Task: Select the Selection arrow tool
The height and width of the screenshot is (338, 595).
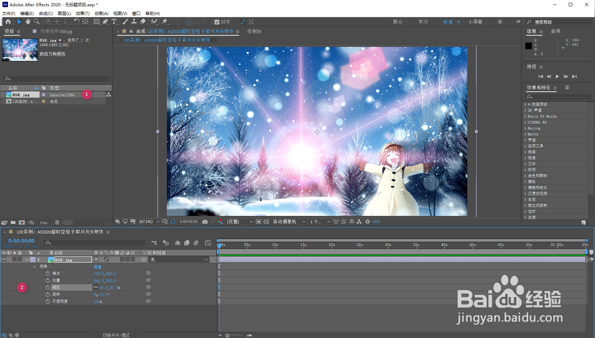Action: click(19, 22)
